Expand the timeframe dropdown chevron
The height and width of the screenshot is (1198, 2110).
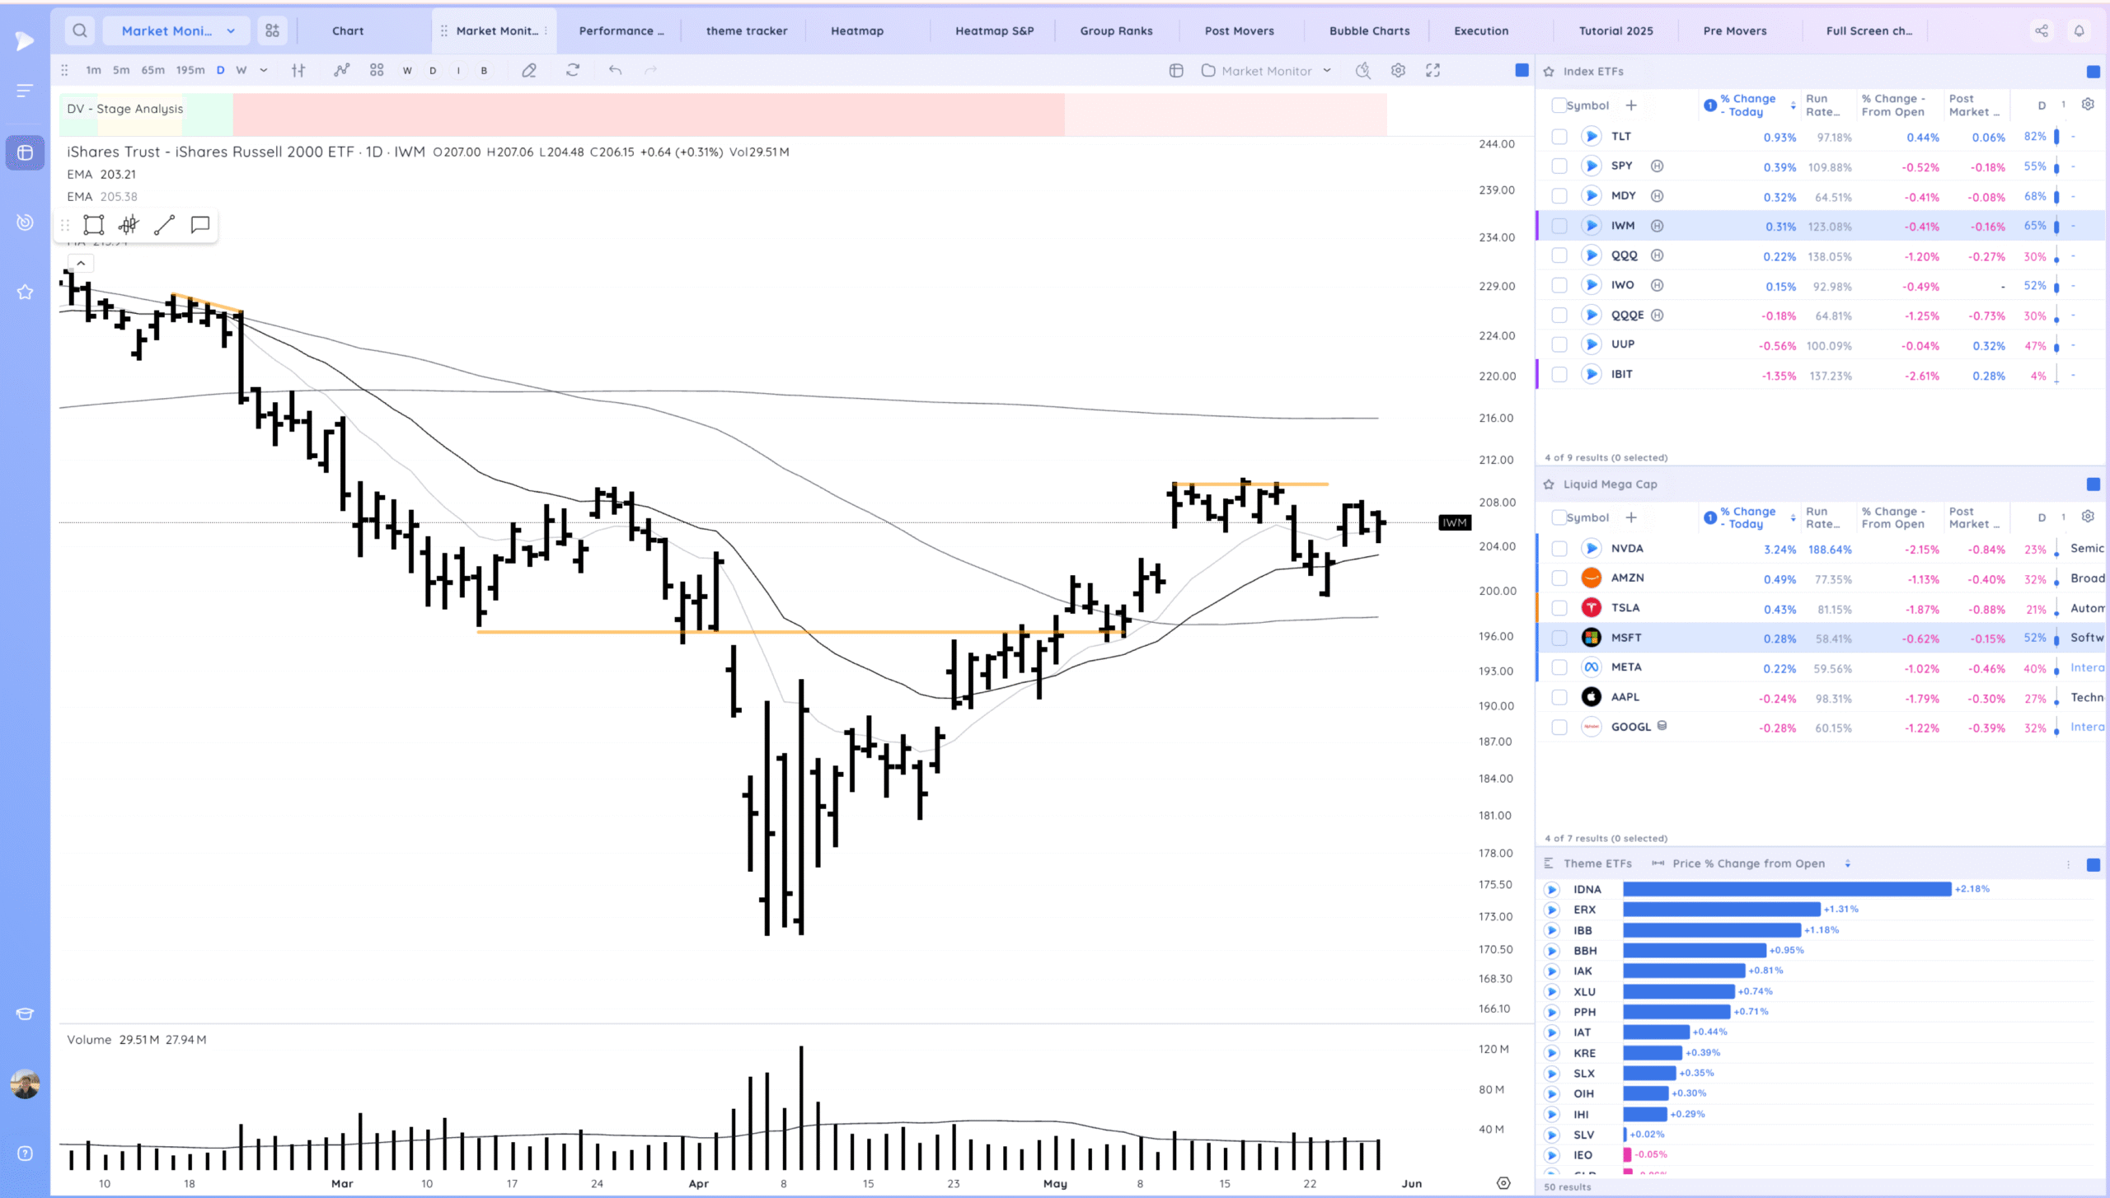click(x=264, y=71)
